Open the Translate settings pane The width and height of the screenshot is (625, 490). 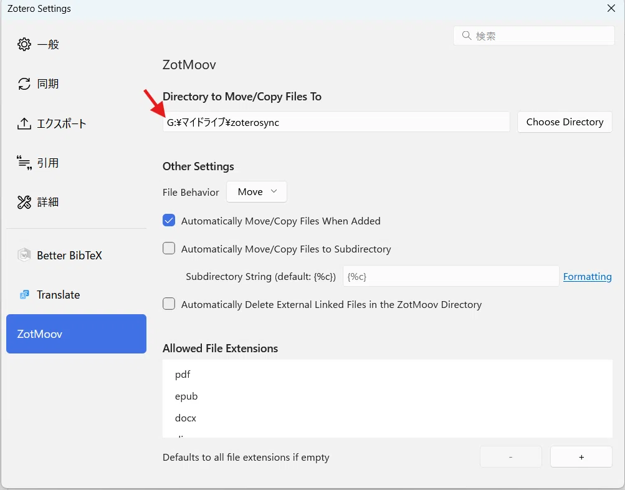pyautogui.click(x=76, y=295)
